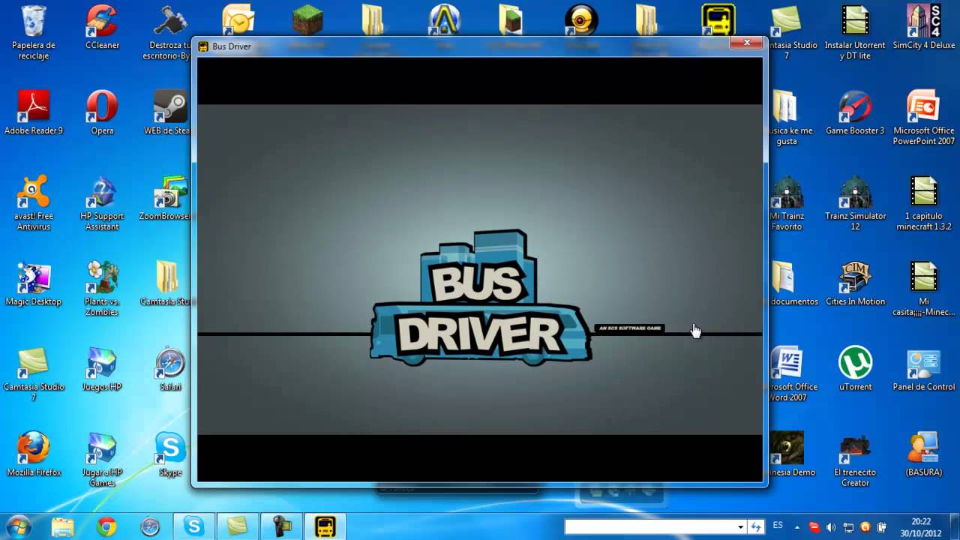Show hidden system tray icons
Screen dimensions: 960x540
tap(797, 526)
